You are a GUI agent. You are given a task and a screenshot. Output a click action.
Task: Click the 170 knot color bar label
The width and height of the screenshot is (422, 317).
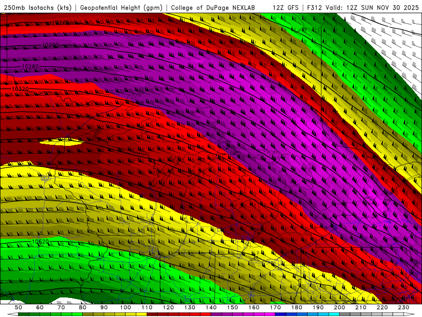pos(275,307)
